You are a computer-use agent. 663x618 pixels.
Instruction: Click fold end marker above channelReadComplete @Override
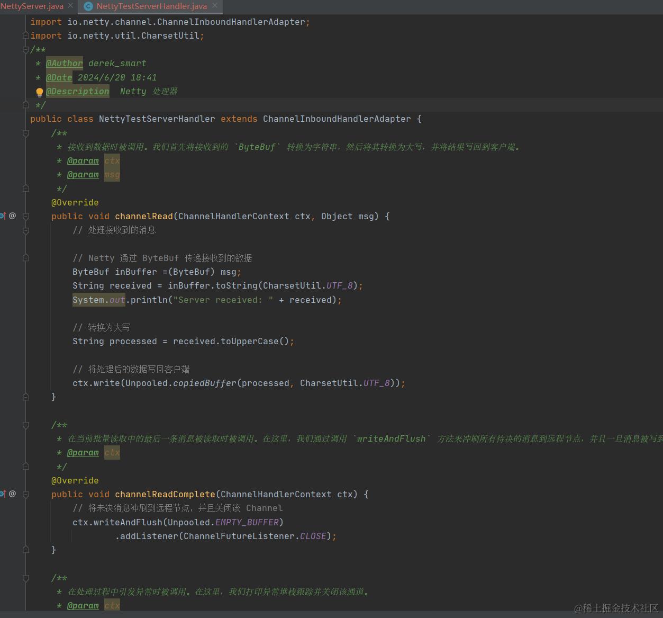point(25,467)
